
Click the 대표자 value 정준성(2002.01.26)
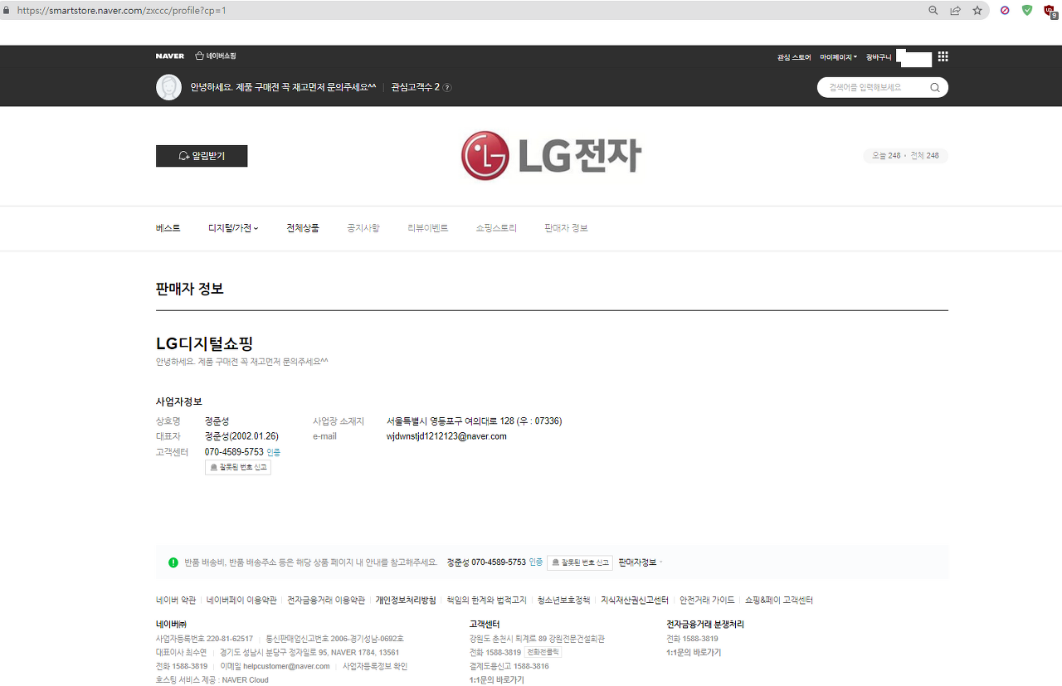pyautogui.click(x=241, y=436)
